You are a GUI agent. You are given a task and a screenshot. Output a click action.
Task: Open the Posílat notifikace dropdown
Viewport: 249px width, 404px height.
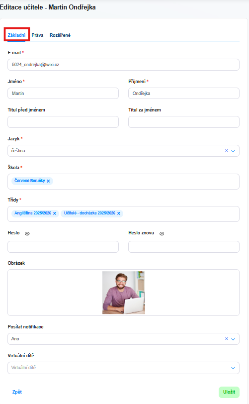coord(233,339)
